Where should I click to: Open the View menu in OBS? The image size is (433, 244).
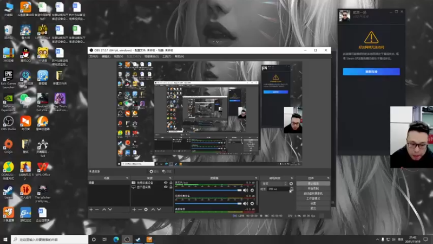click(119, 56)
